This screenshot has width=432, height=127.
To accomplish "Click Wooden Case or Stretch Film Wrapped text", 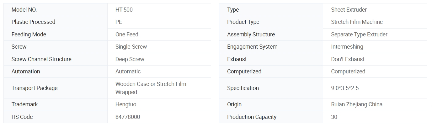I will [x=151, y=88].
